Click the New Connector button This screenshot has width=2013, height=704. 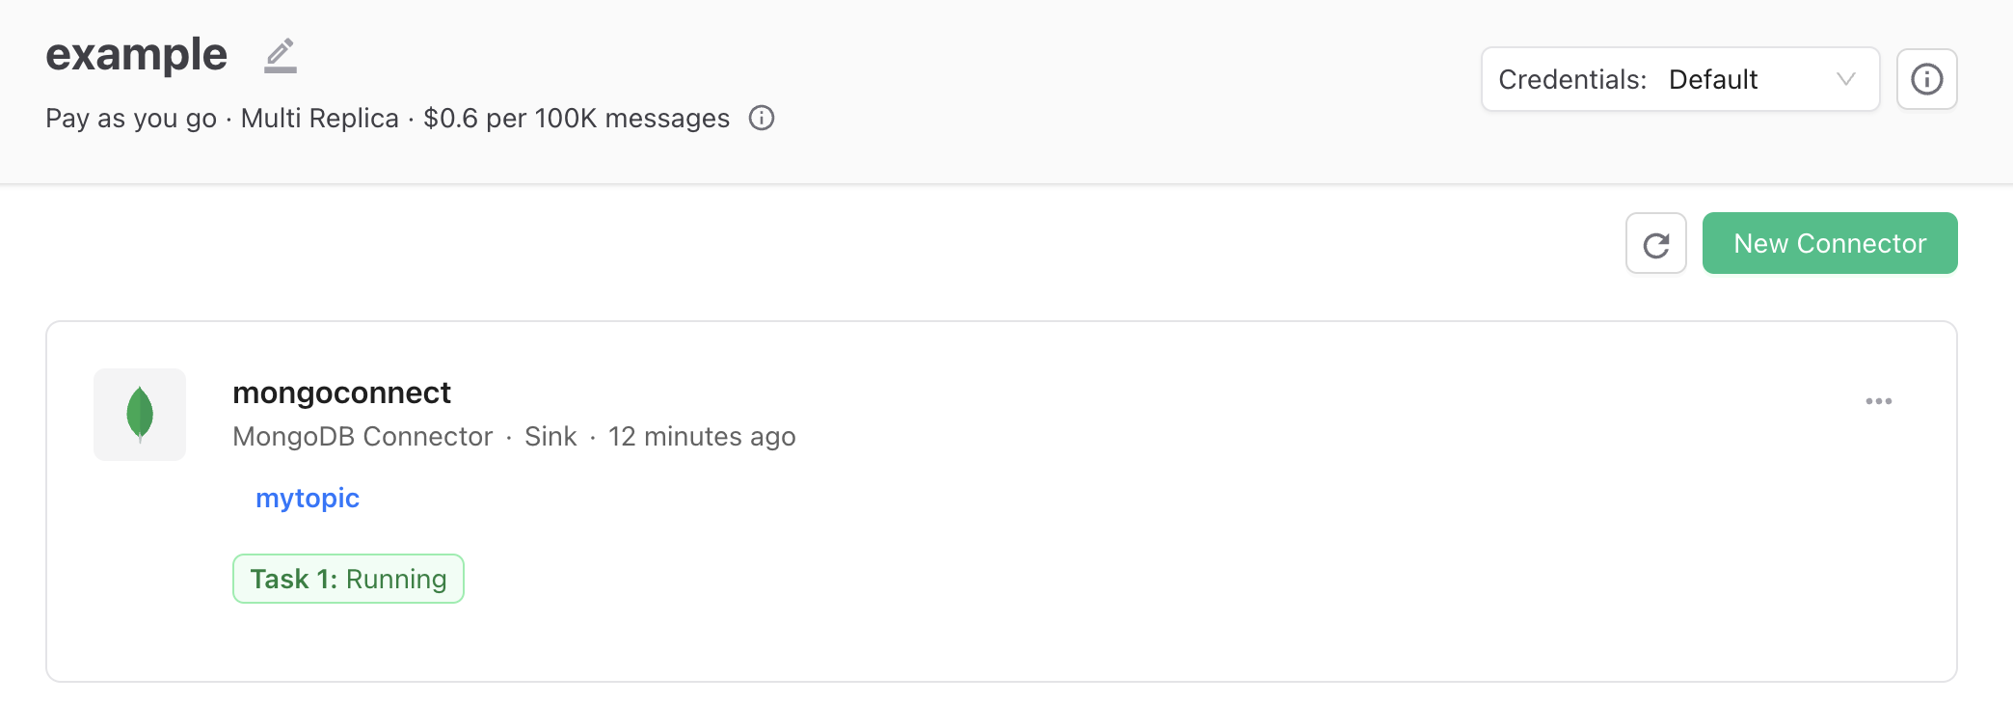click(x=1829, y=243)
